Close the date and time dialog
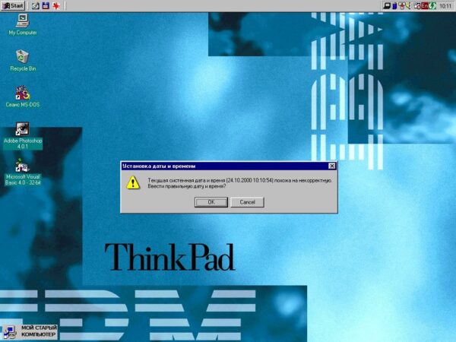The width and height of the screenshot is (456, 342). coord(332,166)
